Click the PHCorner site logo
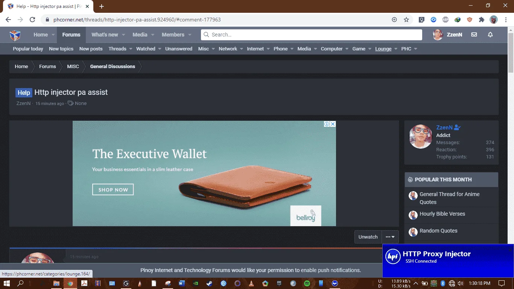This screenshot has width=514, height=289. click(x=15, y=35)
